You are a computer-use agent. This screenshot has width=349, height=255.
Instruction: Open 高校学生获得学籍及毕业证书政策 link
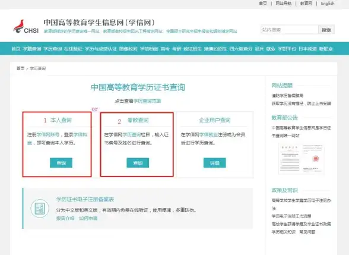coord(301,224)
